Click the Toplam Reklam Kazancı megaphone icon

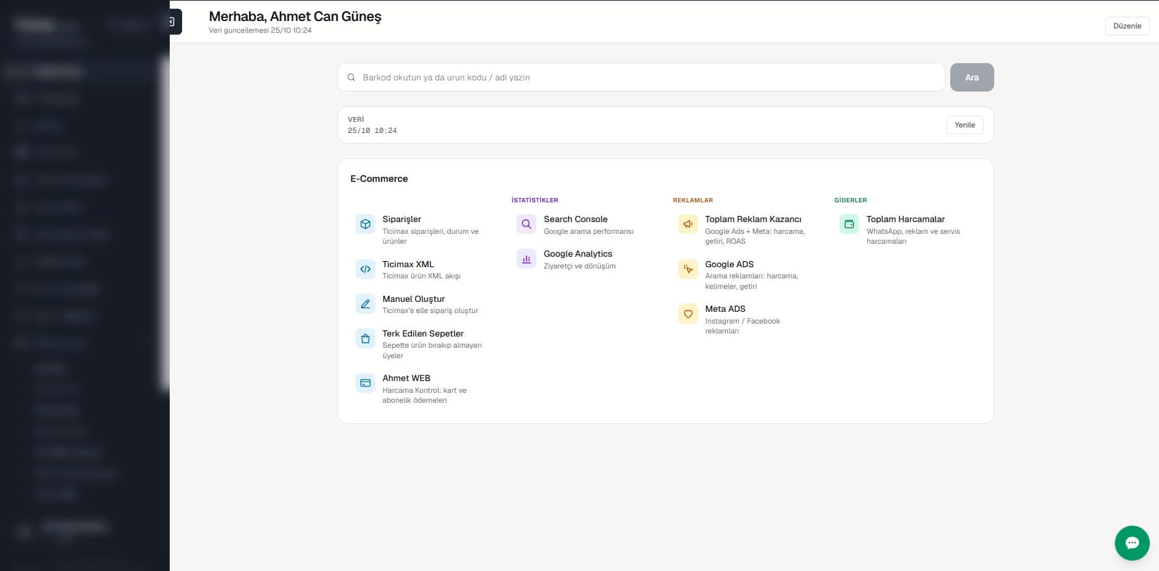688,224
